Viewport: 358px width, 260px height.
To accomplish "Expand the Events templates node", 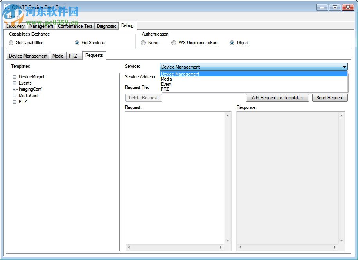I will (14, 83).
